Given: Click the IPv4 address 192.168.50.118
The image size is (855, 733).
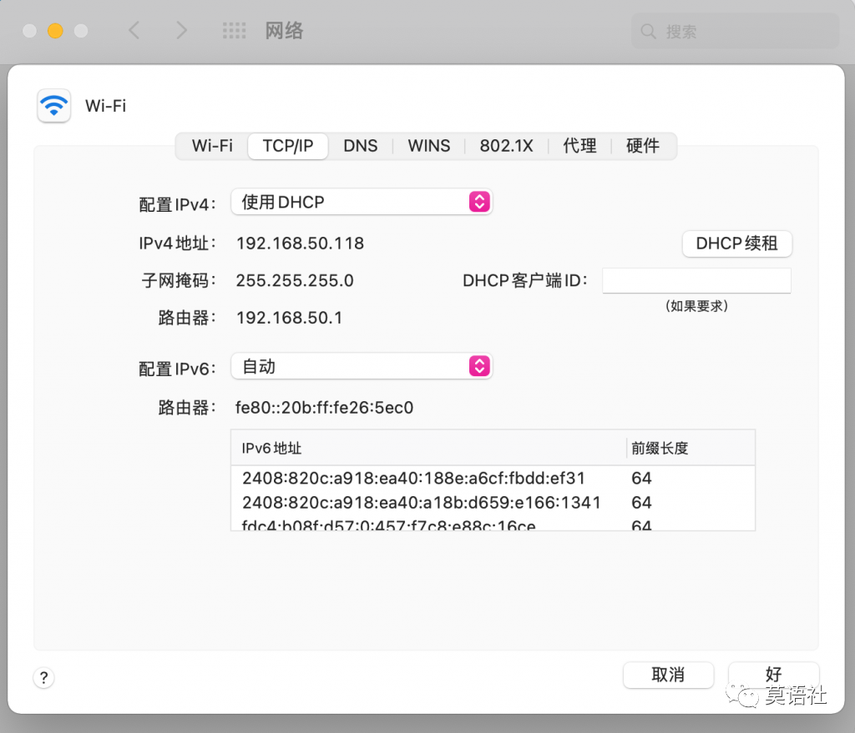Looking at the screenshot, I should point(300,243).
